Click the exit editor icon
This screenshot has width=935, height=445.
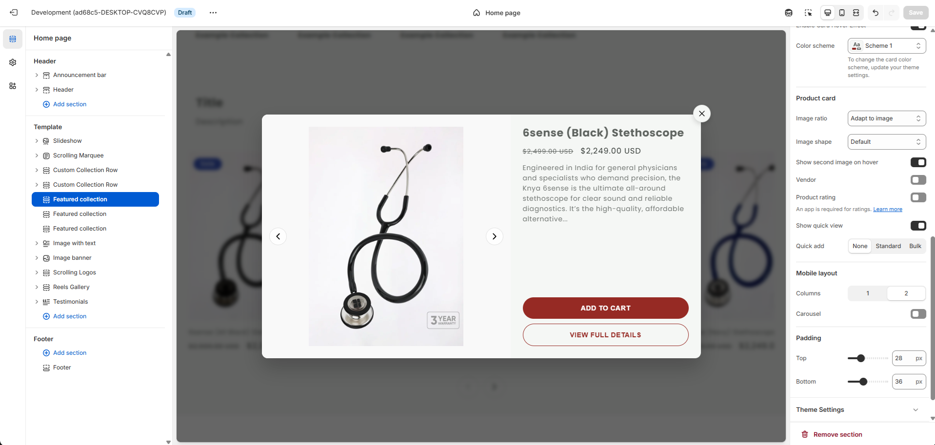(14, 13)
